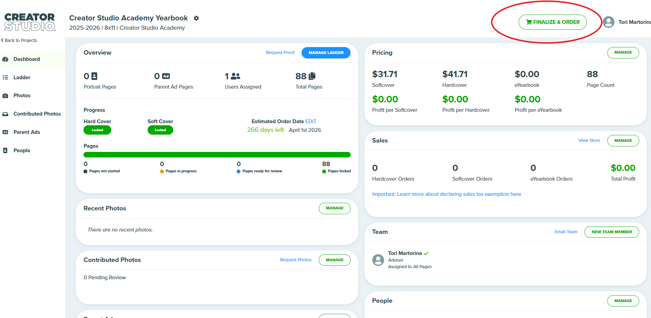The width and height of the screenshot is (651, 318).
Task: Click the Ladder list icon in sidebar
Action: pos(5,78)
